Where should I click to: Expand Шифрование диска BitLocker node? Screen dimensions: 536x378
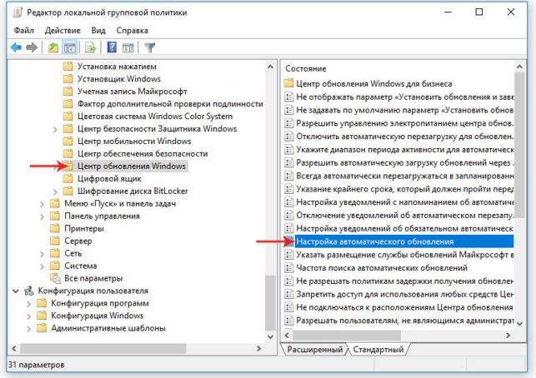(x=55, y=191)
